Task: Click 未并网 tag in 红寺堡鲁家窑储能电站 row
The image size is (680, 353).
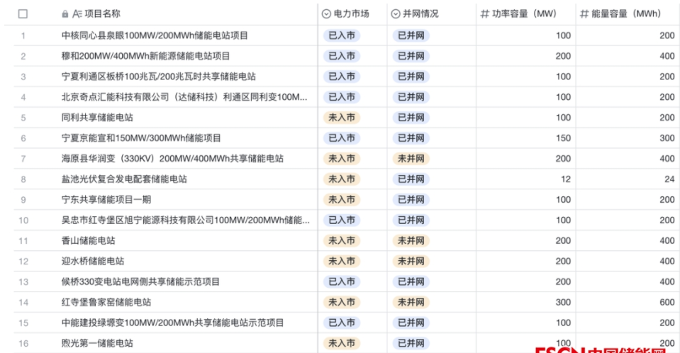Action: point(411,302)
